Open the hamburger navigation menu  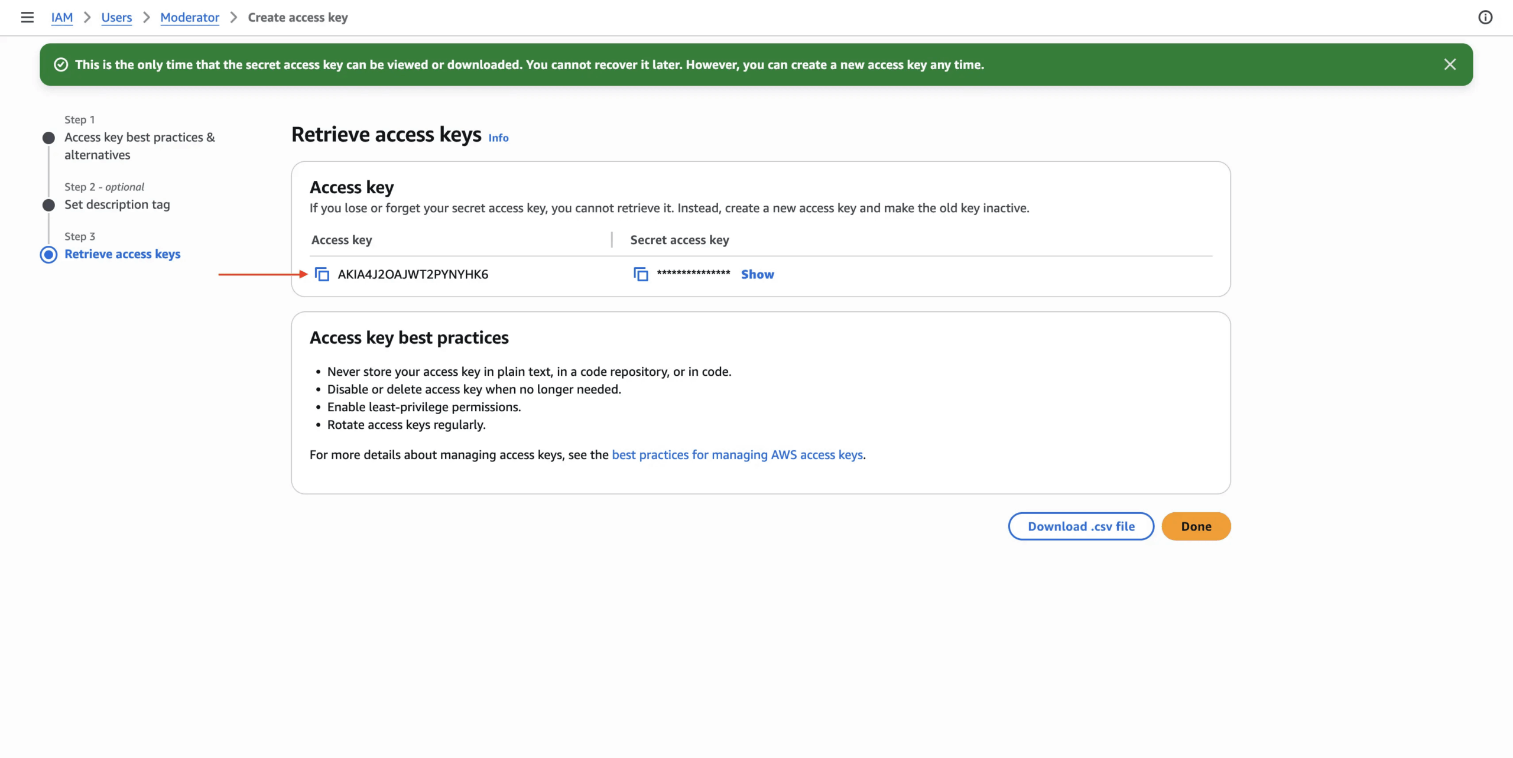coord(27,17)
